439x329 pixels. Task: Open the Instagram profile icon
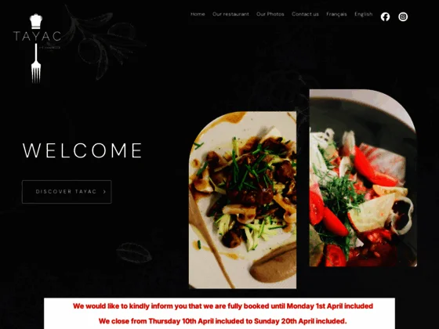(x=403, y=16)
